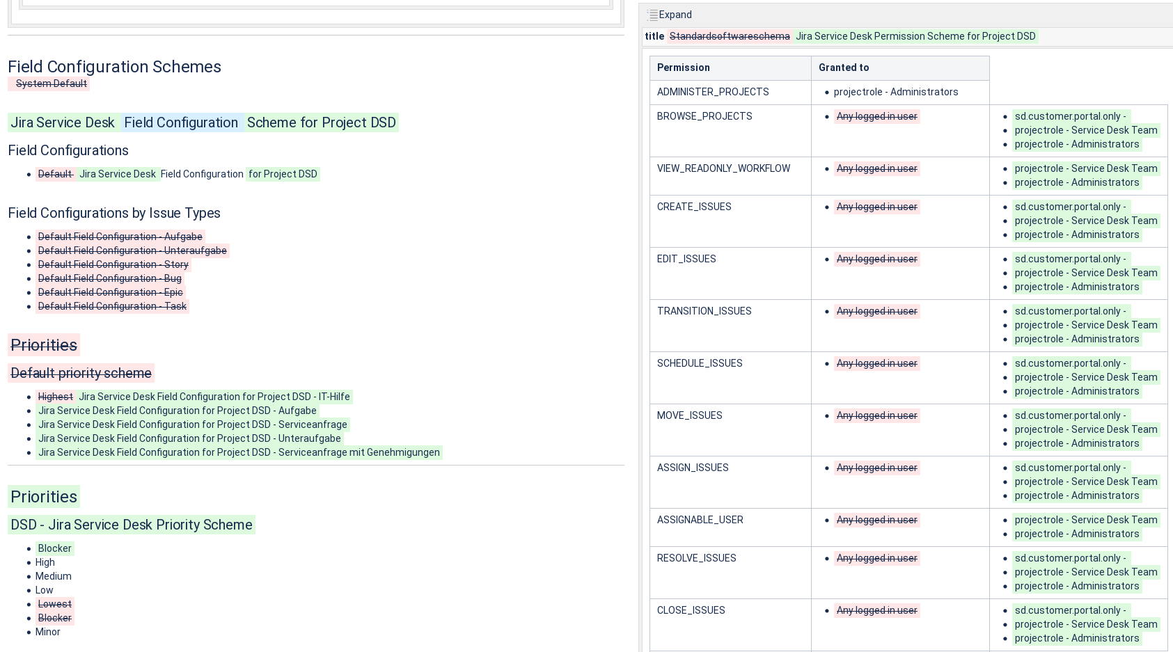
Task: Click the struck-through 'Priorities' heading
Action: pyautogui.click(x=44, y=345)
